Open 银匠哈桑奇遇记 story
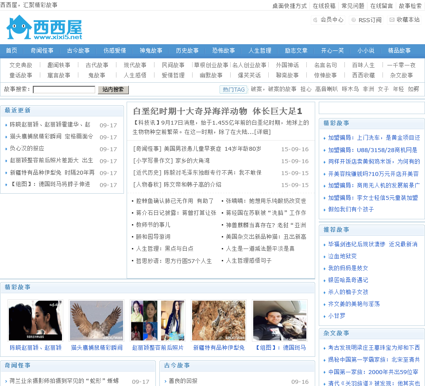This screenshot has height=386, width=425. (348, 280)
